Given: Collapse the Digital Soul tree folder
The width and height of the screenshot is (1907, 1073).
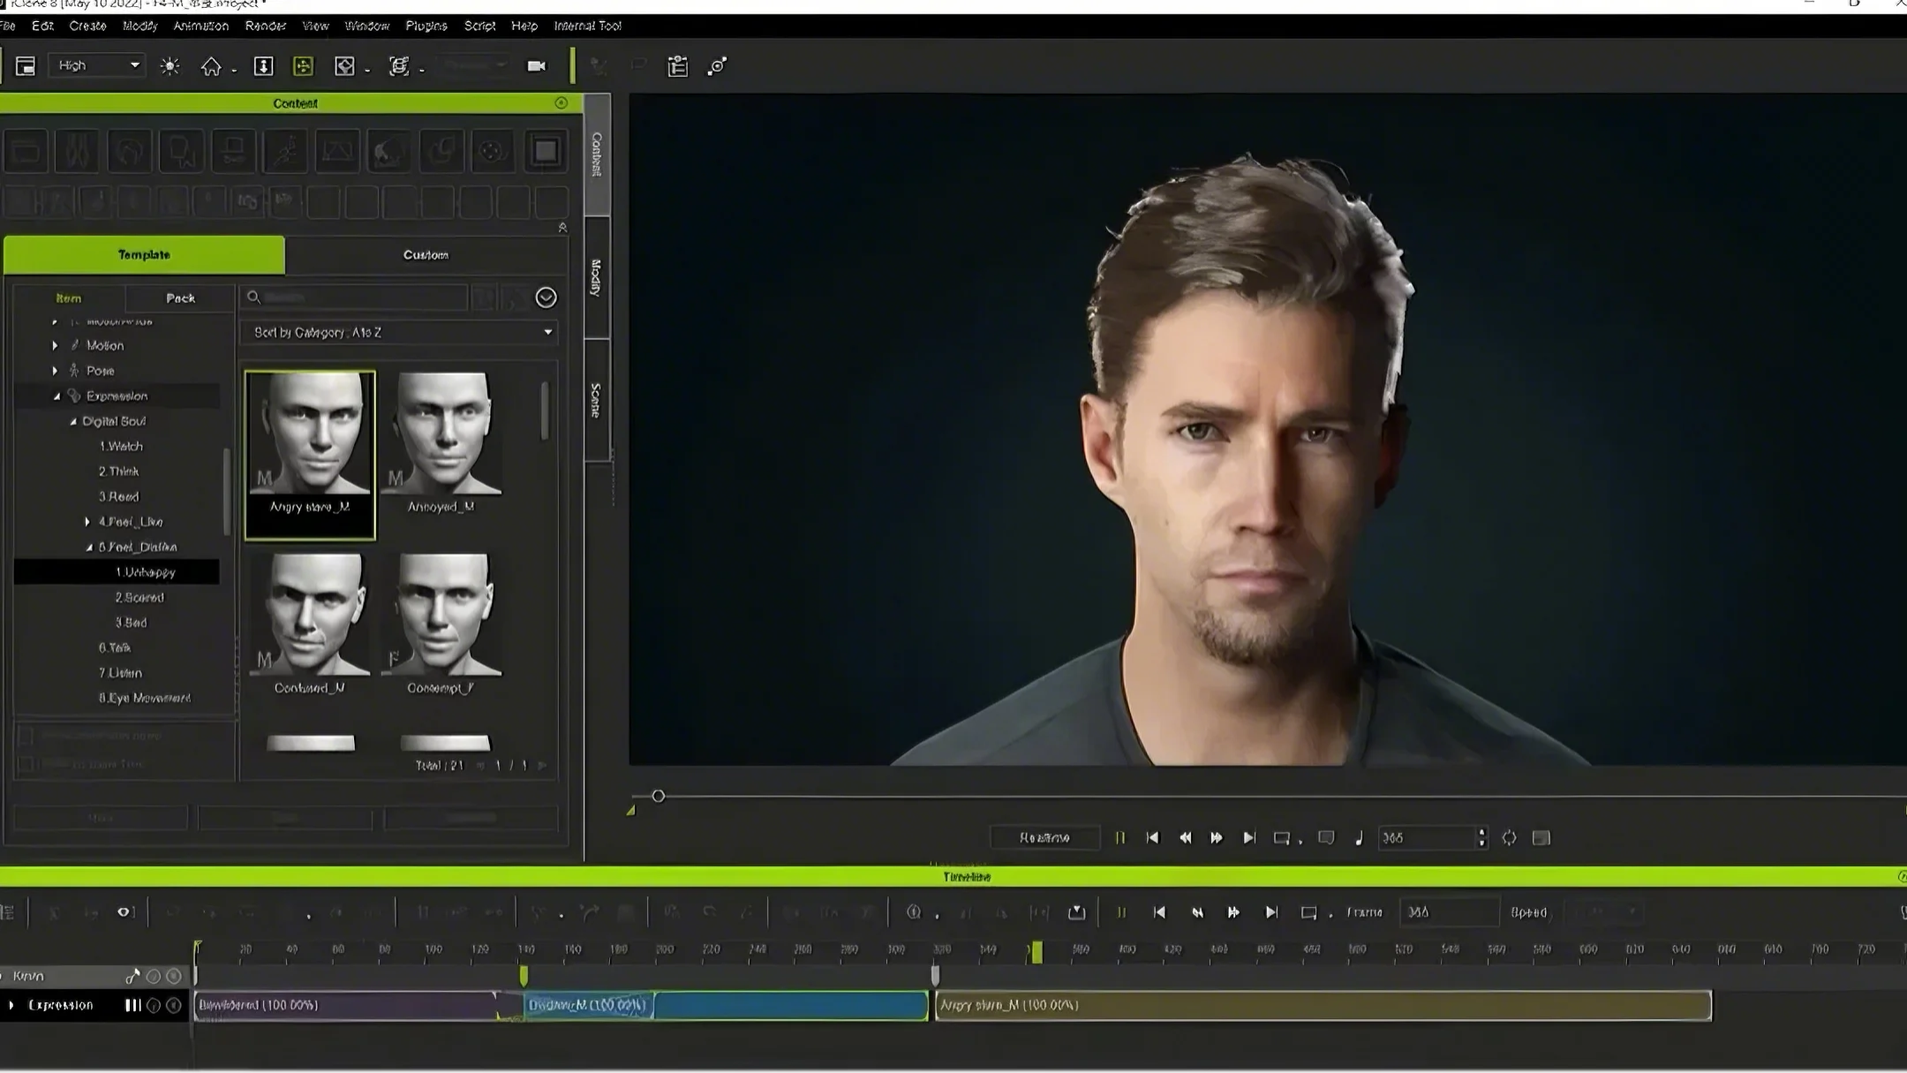Looking at the screenshot, I should [x=73, y=421].
